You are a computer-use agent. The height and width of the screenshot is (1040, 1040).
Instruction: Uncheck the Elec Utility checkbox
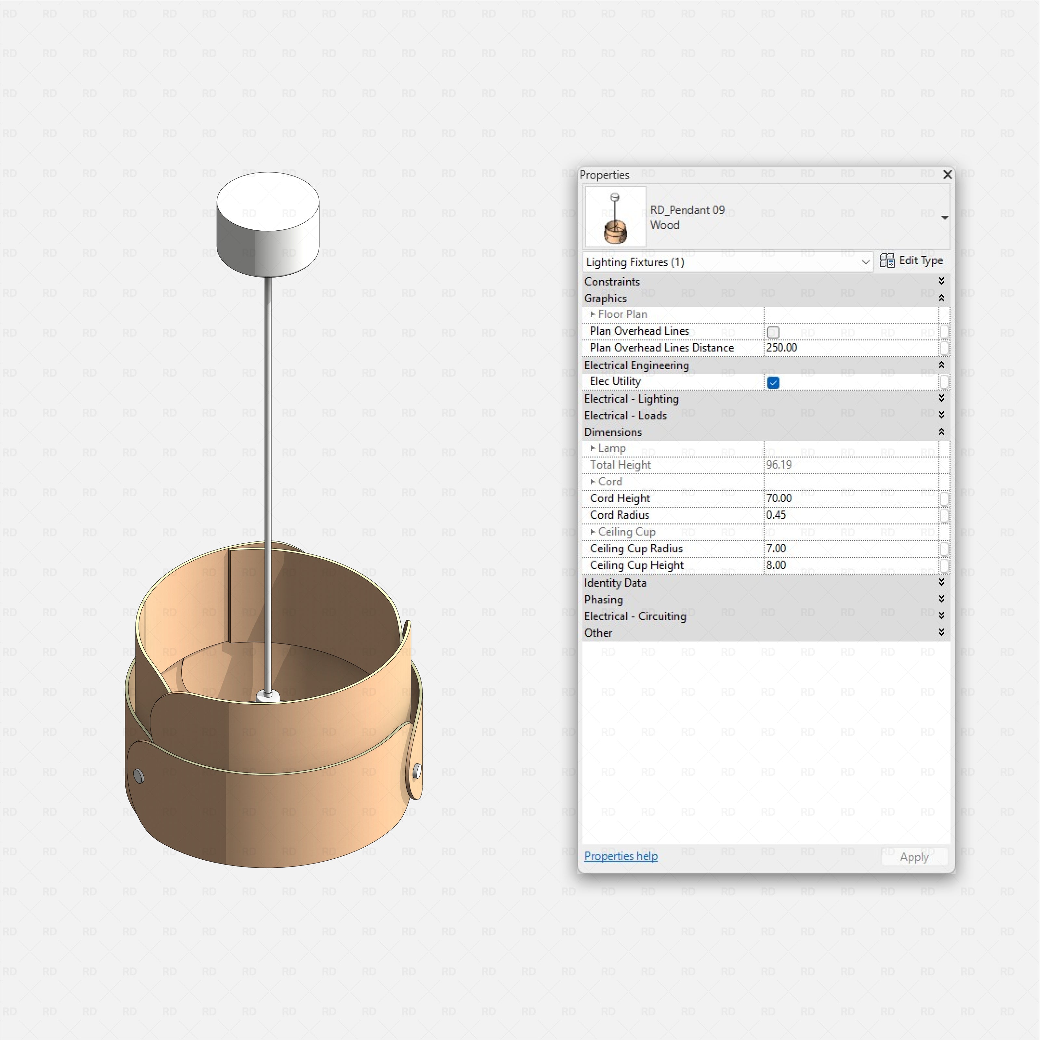[x=773, y=382]
